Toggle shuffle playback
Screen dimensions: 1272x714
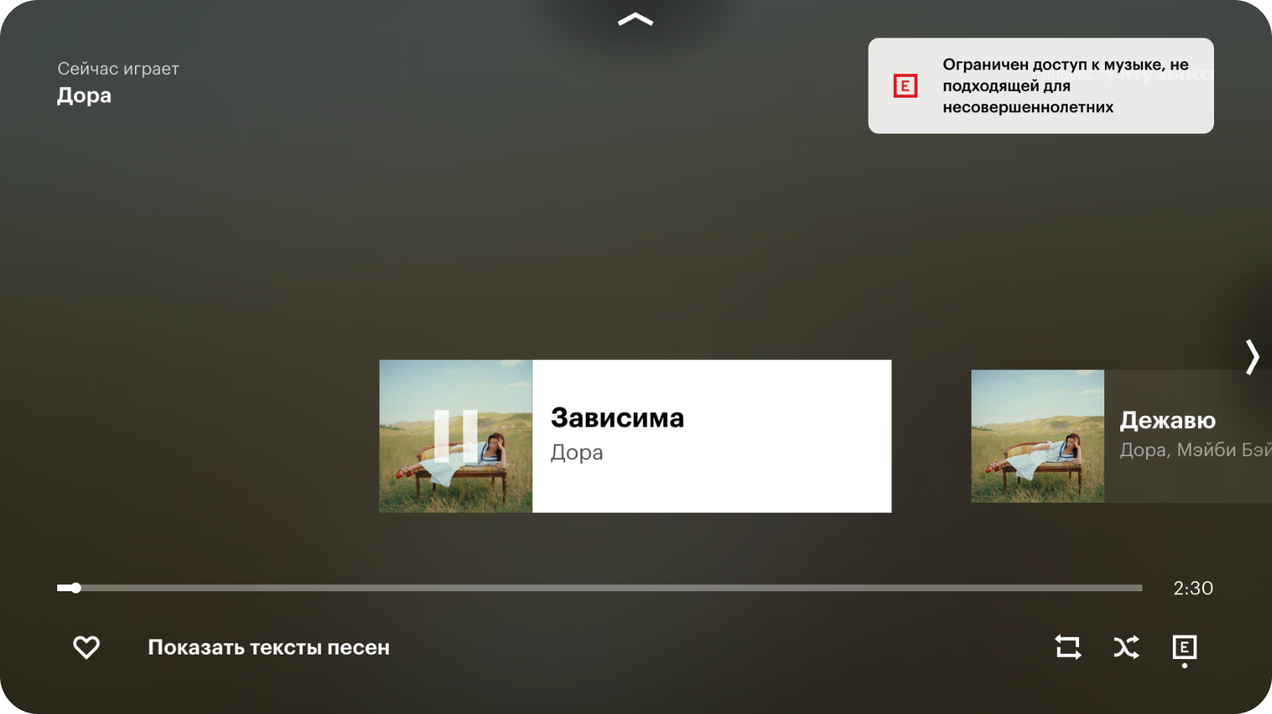[x=1126, y=648]
